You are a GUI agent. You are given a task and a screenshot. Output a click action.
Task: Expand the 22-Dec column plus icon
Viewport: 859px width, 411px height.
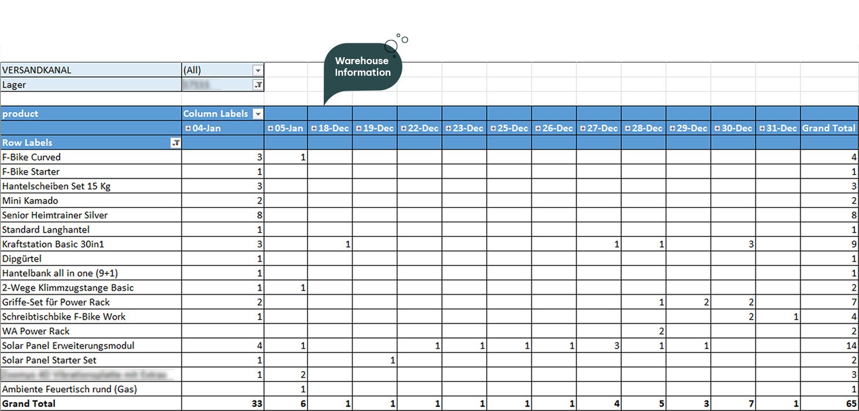pyautogui.click(x=403, y=128)
